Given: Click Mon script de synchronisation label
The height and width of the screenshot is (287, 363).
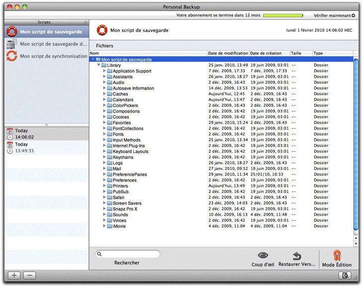Looking at the screenshot, I should tap(54, 56).
